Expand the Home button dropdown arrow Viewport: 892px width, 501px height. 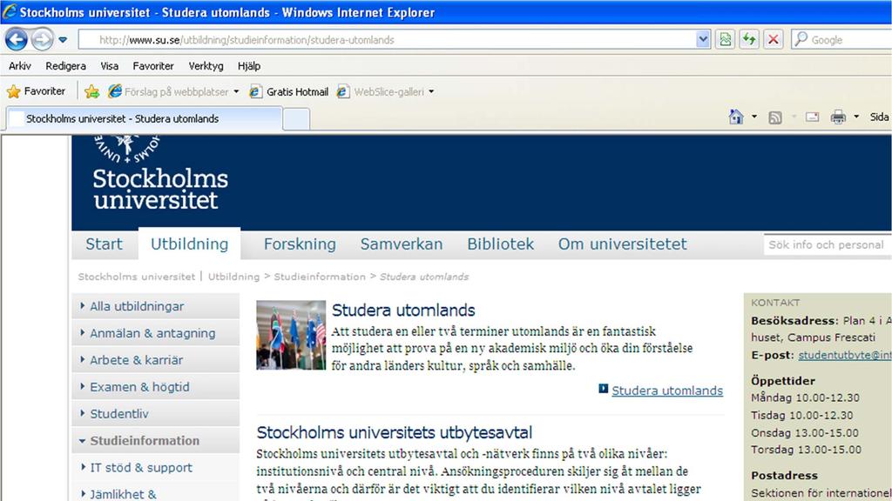coord(754,117)
